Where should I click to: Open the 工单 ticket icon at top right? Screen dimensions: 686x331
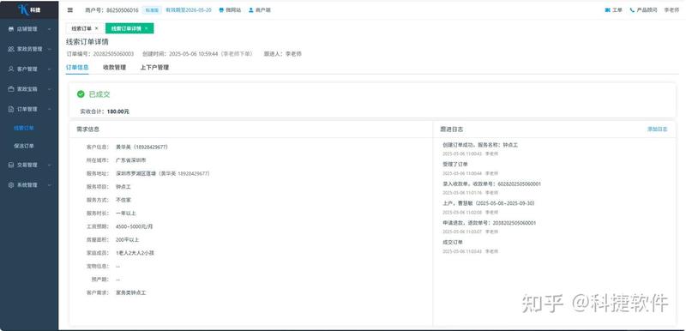point(607,10)
